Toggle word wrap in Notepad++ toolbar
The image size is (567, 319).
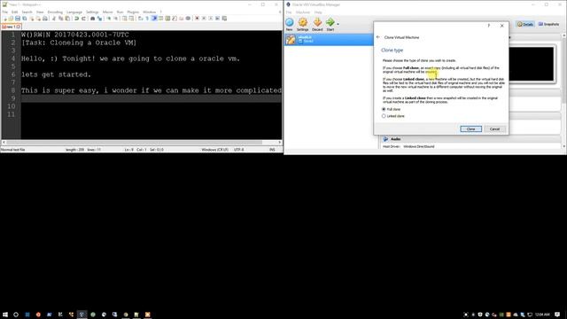140,18
